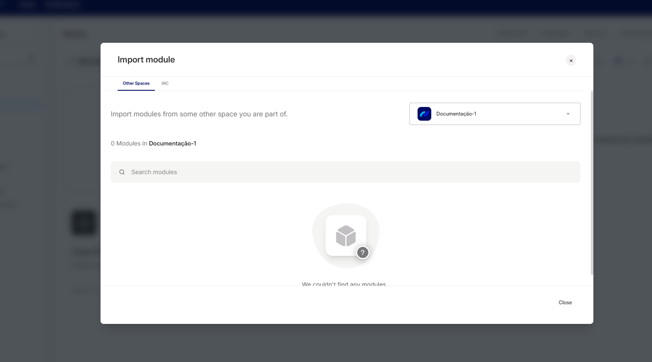Click the Documentação-1 space logo icon
Viewport: 652px width, 362px height.
(424, 114)
